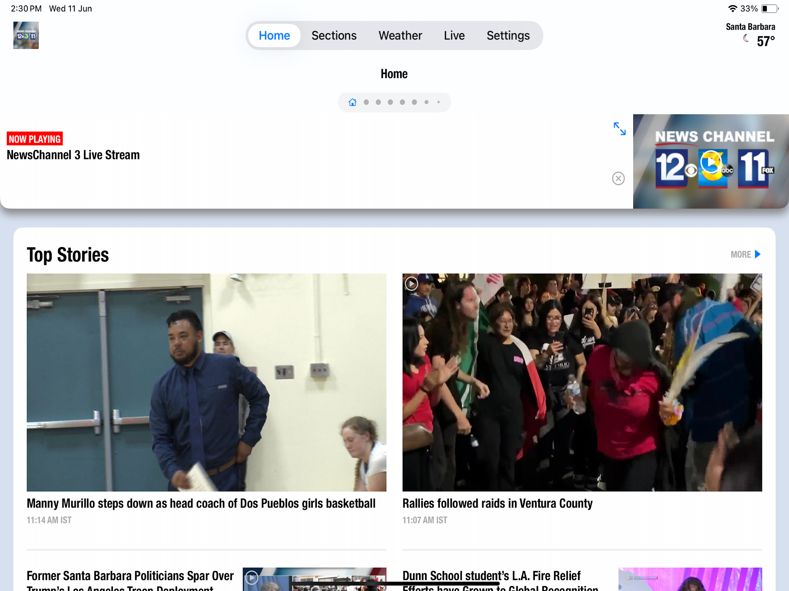Play video on Former Santa Barbara Politicians thumbnail
The width and height of the screenshot is (789, 591).
[252, 577]
